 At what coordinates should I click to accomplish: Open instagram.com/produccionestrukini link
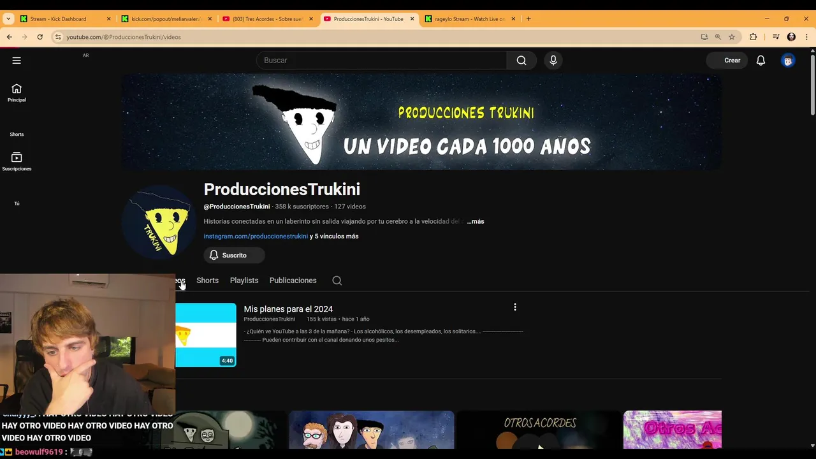pyautogui.click(x=256, y=236)
